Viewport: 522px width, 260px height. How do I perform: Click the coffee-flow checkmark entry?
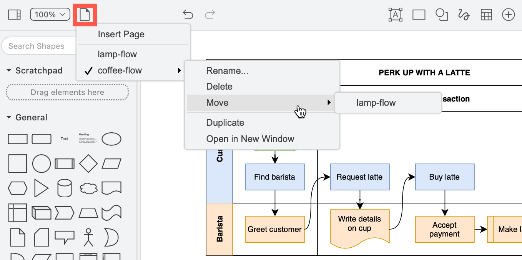120,70
